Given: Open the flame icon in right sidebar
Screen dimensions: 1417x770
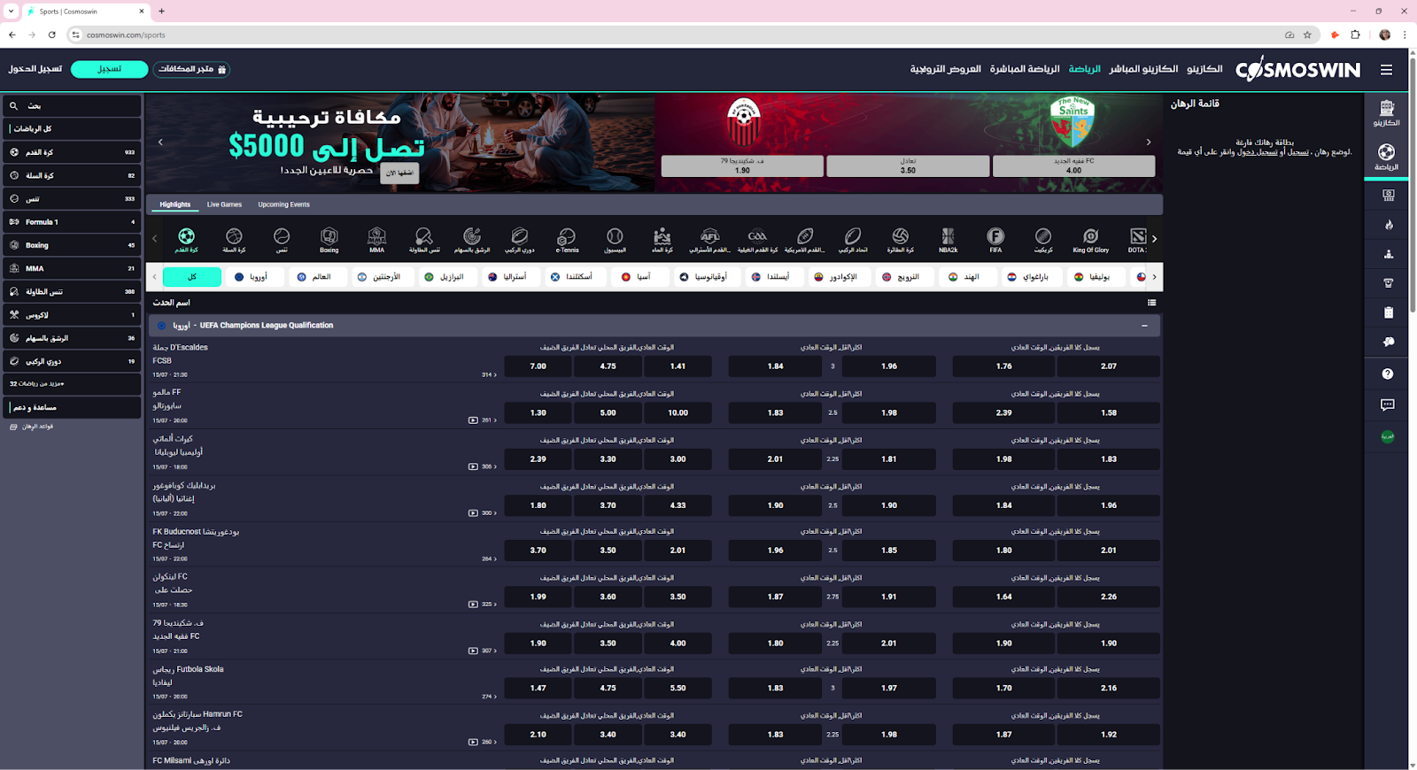Looking at the screenshot, I should (x=1389, y=225).
